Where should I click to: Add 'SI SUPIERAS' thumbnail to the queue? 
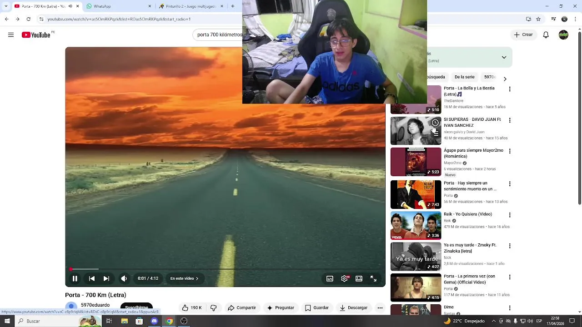click(435, 134)
